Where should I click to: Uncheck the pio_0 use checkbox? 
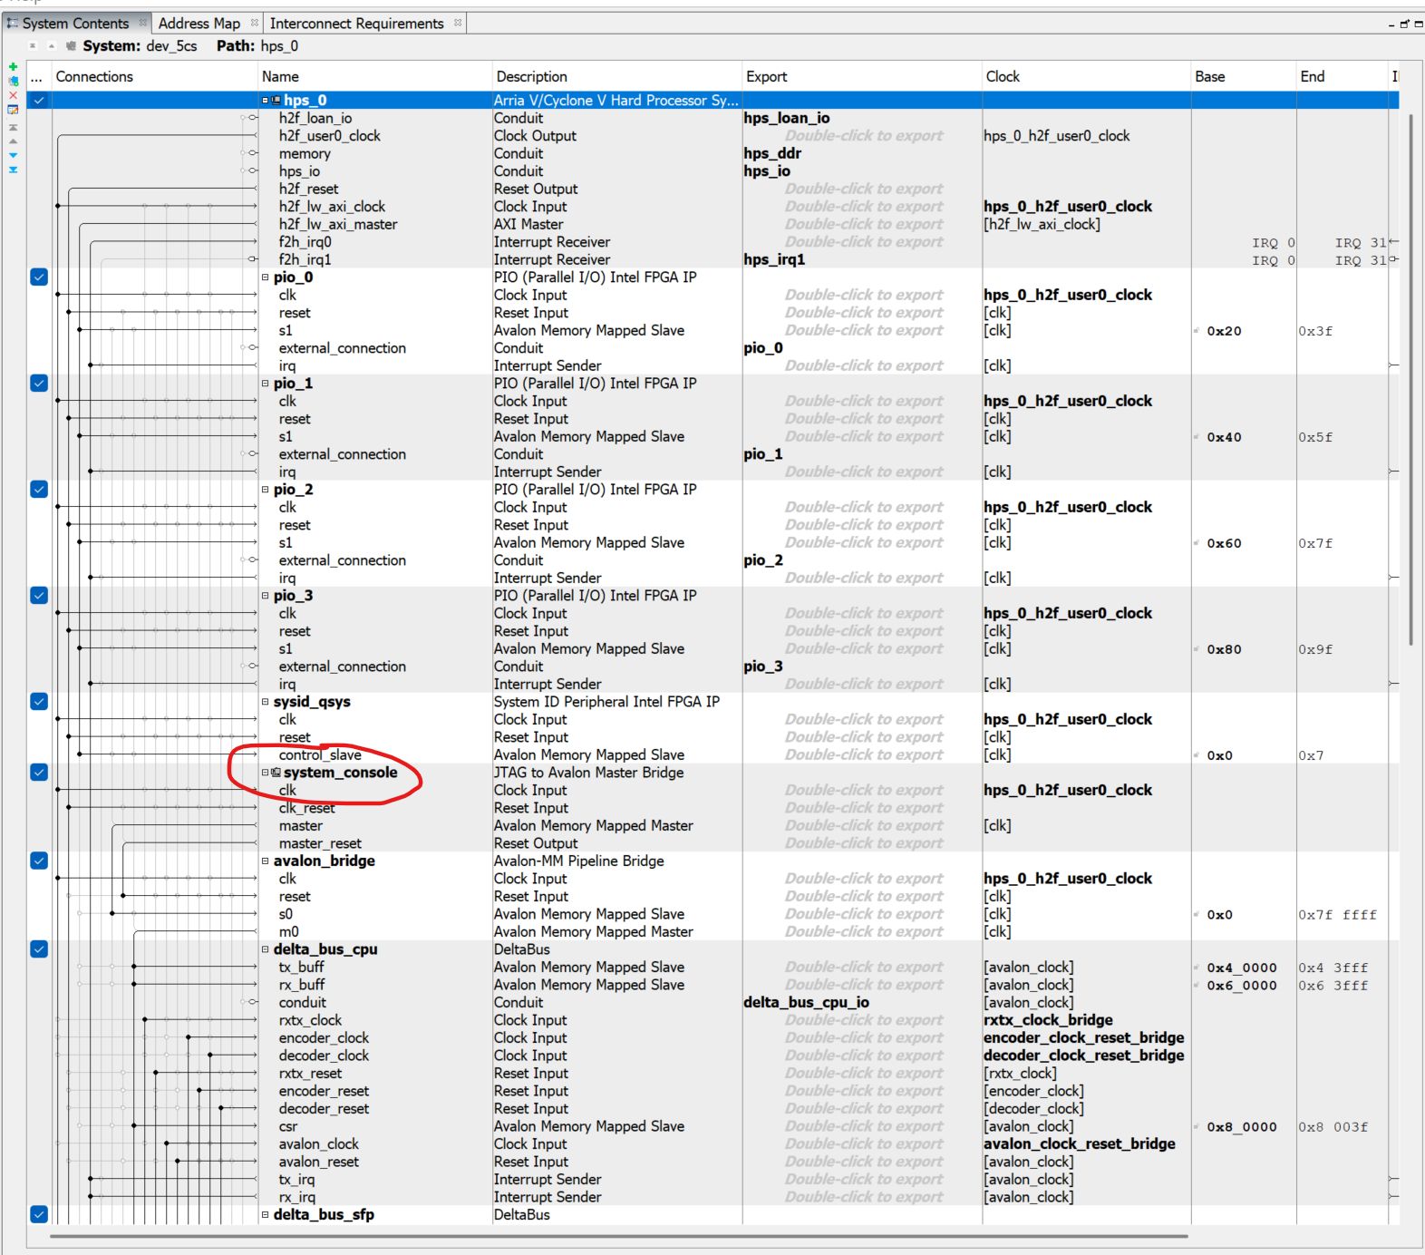(x=39, y=277)
